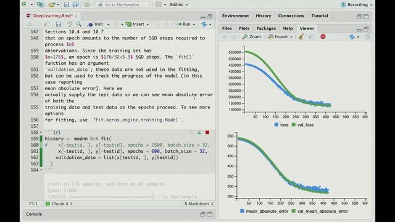Viewport: 395px width, 222px height.
Task: Collapse chunk at line 158 fold arrow
Action: coord(41,133)
